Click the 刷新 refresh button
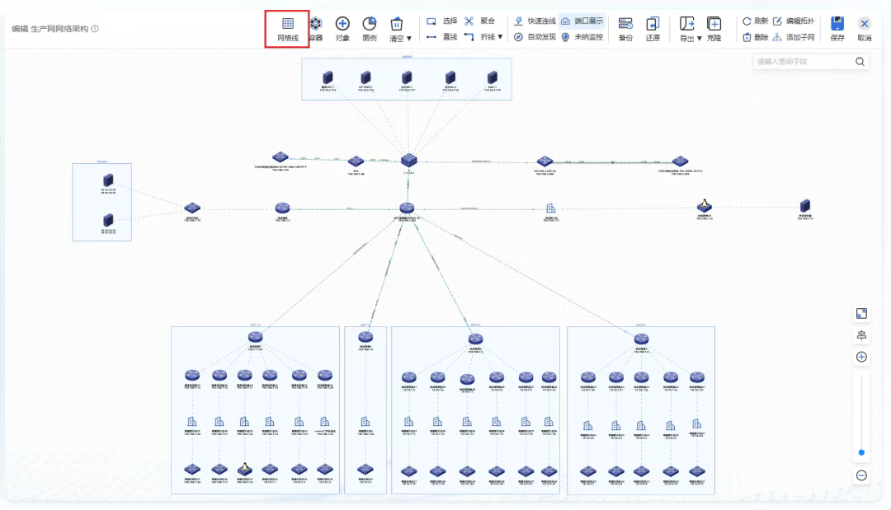 tap(755, 21)
